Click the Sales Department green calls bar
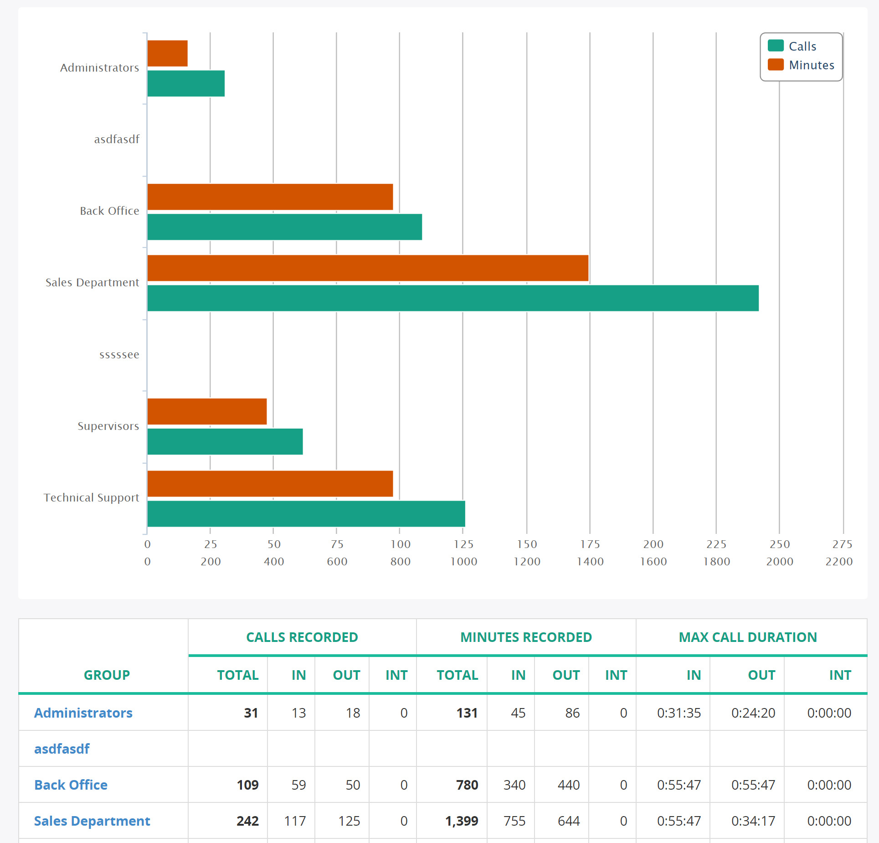 coord(453,298)
